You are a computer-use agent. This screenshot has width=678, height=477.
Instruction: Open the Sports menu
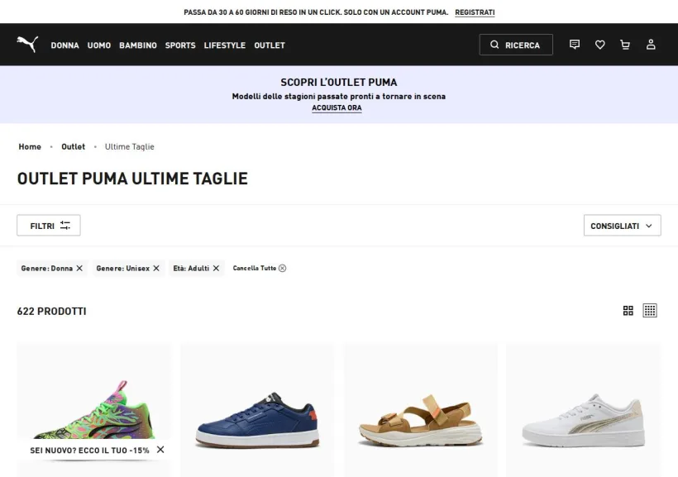[180, 45]
